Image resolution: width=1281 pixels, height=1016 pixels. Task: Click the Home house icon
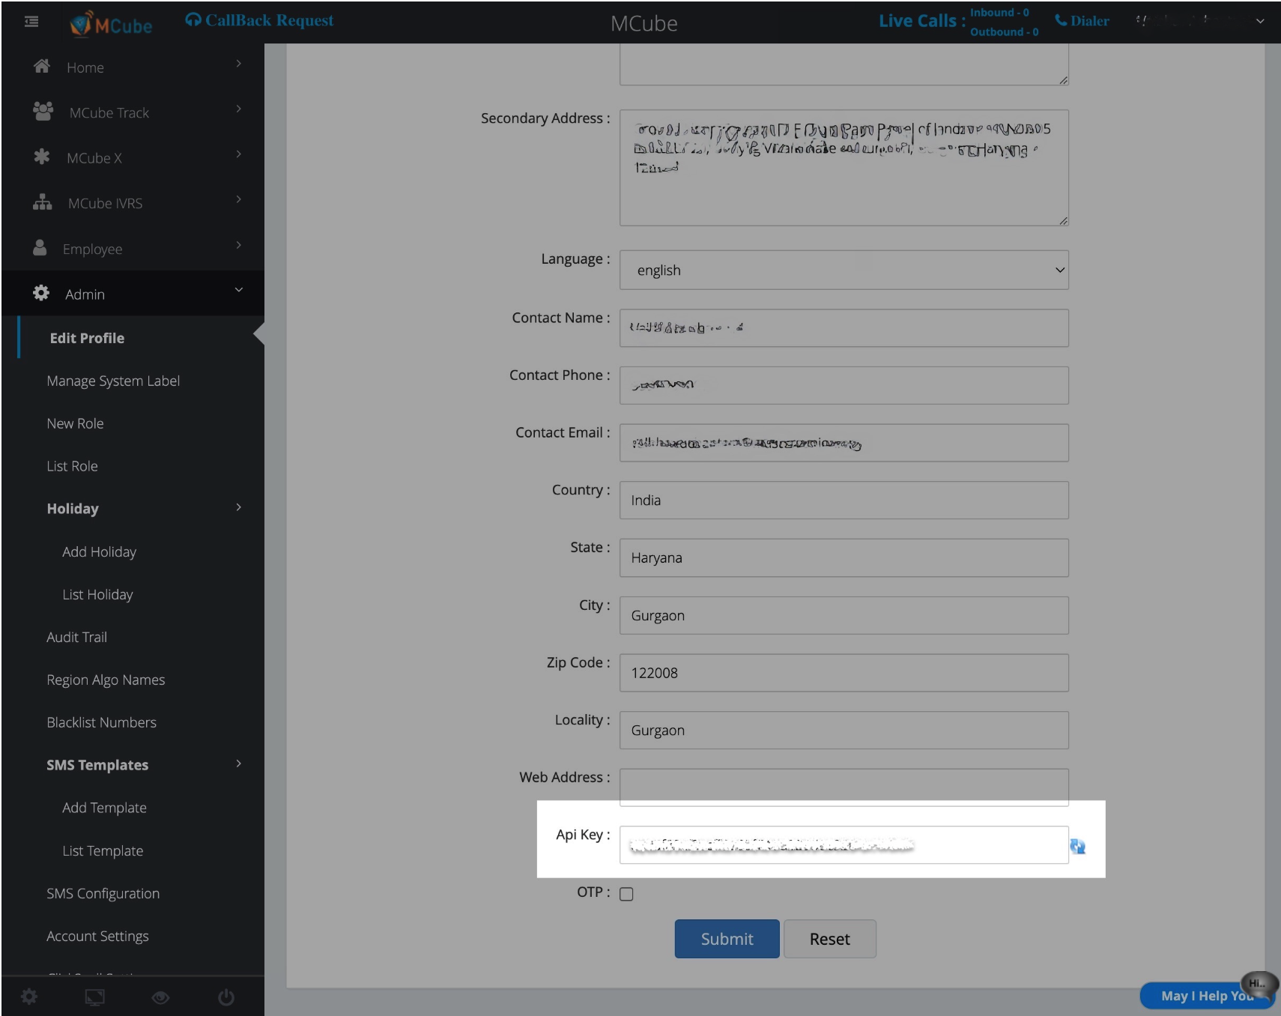(42, 67)
